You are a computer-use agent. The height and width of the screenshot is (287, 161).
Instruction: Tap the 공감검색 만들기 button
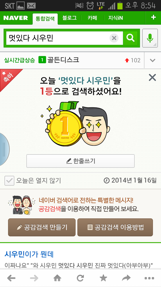pos(42,227)
